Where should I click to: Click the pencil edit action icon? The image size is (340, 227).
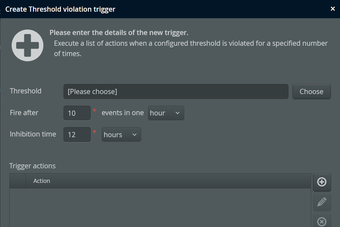pos(322,202)
